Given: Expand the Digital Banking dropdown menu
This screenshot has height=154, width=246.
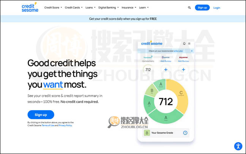Looking at the screenshot, I should click(x=109, y=8).
